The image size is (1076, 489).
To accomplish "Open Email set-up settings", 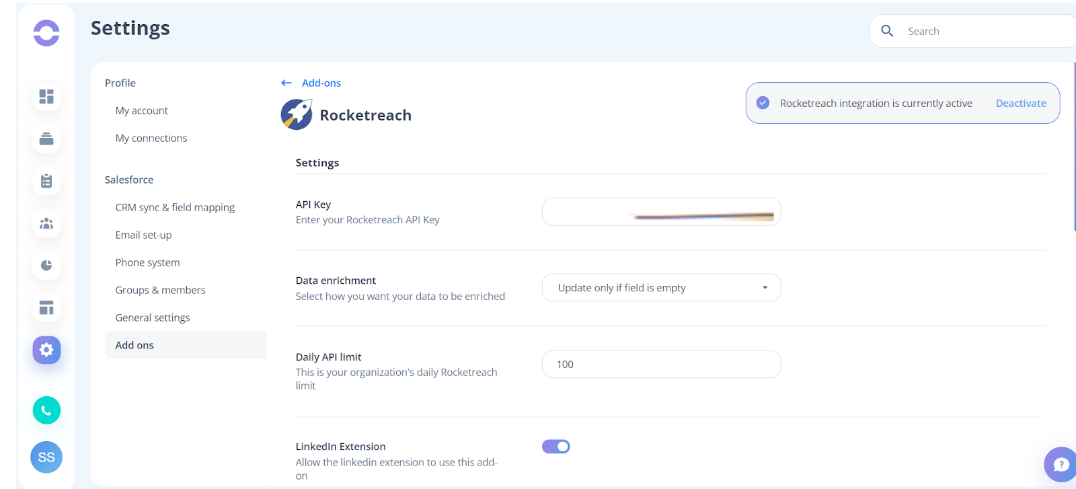I will 143,235.
